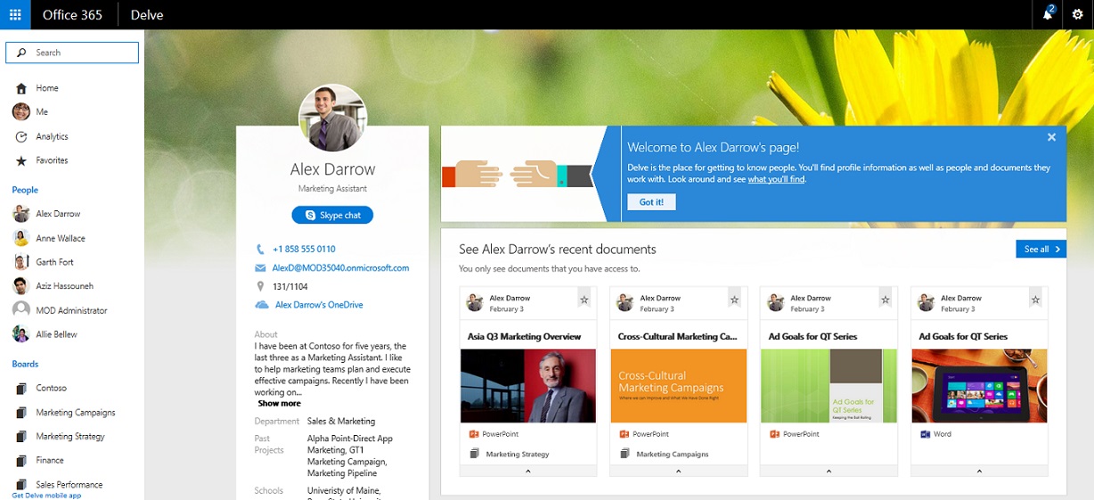Image resolution: width=1094 pixels, height=500 pixels.
Task: Open the notifications bell icon
Action: [1048, 14]
